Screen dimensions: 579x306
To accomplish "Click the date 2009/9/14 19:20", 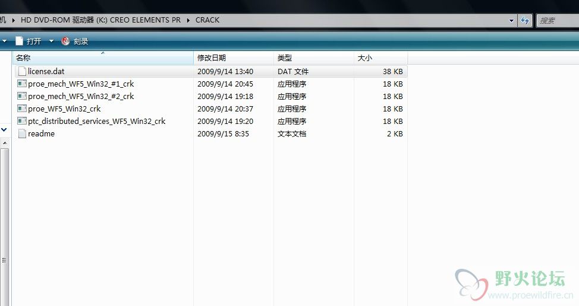I will point(225,121).
